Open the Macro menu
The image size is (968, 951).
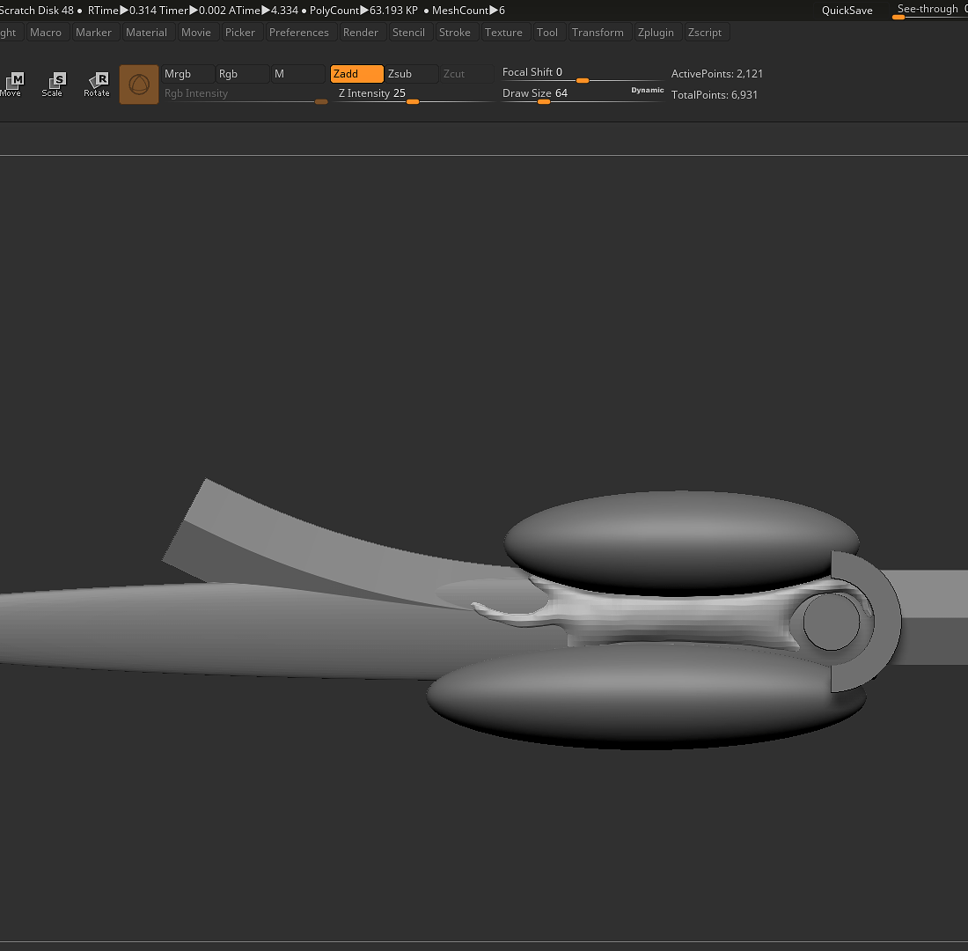[46, 32]
